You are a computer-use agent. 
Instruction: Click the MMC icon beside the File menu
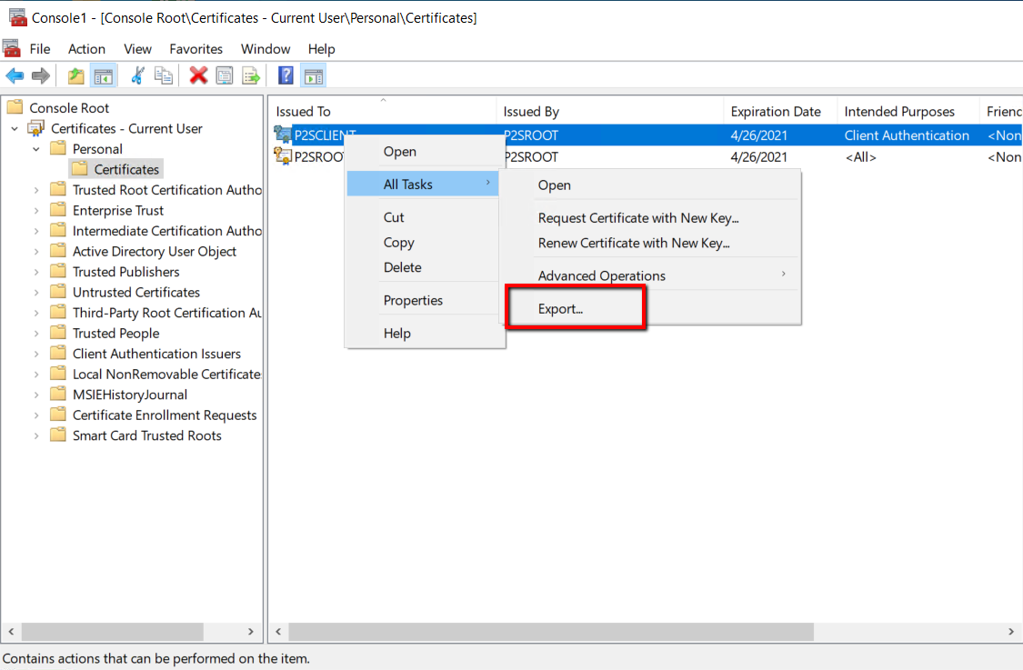point(12,48)
